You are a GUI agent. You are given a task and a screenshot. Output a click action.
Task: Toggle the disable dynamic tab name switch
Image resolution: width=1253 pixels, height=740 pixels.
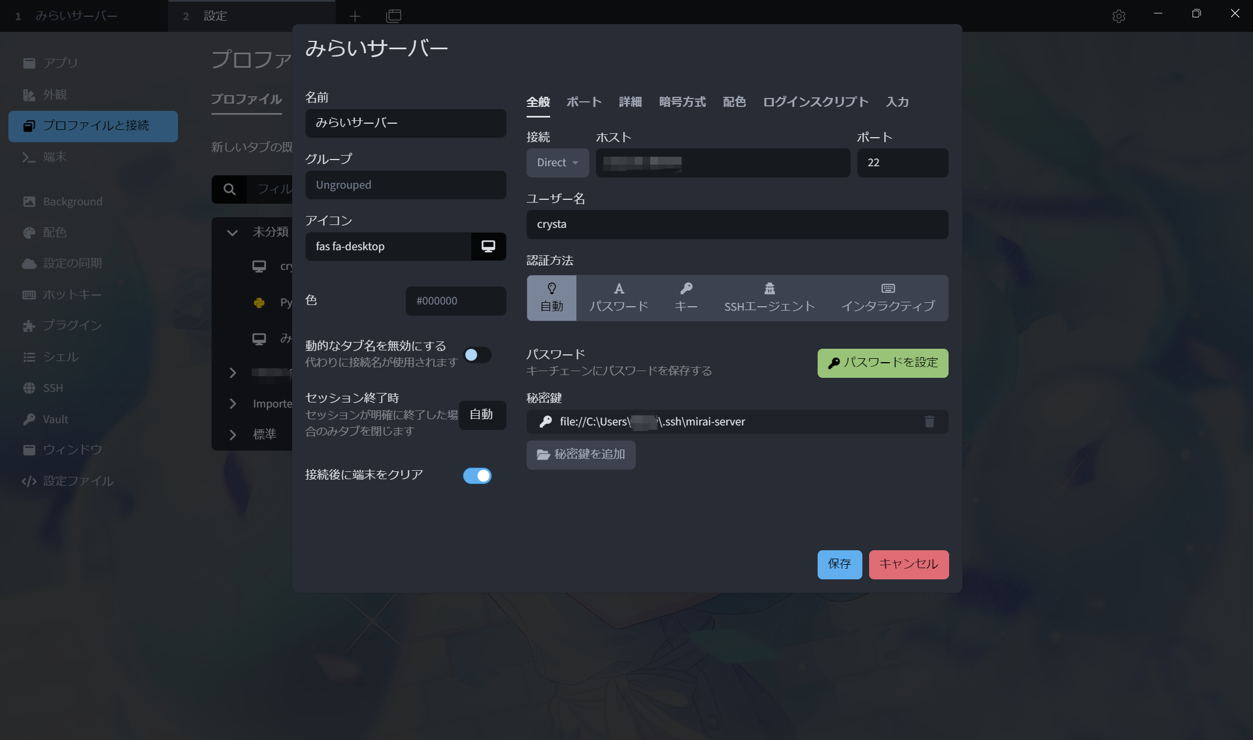tap(477, 355)
